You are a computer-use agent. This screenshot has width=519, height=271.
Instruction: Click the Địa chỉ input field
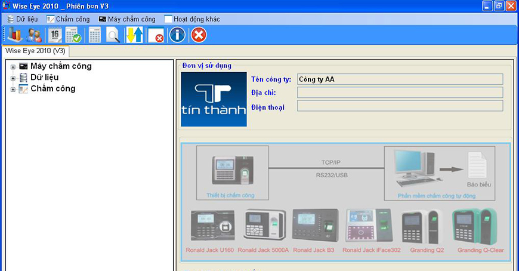click(400, 93)
